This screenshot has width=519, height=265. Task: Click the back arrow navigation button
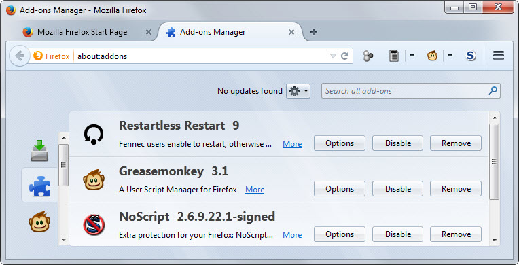pyautogui.click(x=20, y=56)
